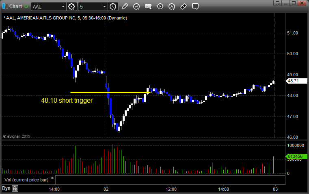Click the Chart window title label
The width and height of the screenshot is (309, 194).
16,6
